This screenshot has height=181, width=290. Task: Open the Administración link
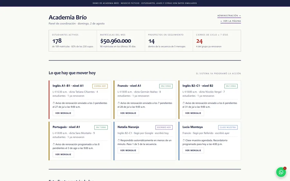[229, 16]
